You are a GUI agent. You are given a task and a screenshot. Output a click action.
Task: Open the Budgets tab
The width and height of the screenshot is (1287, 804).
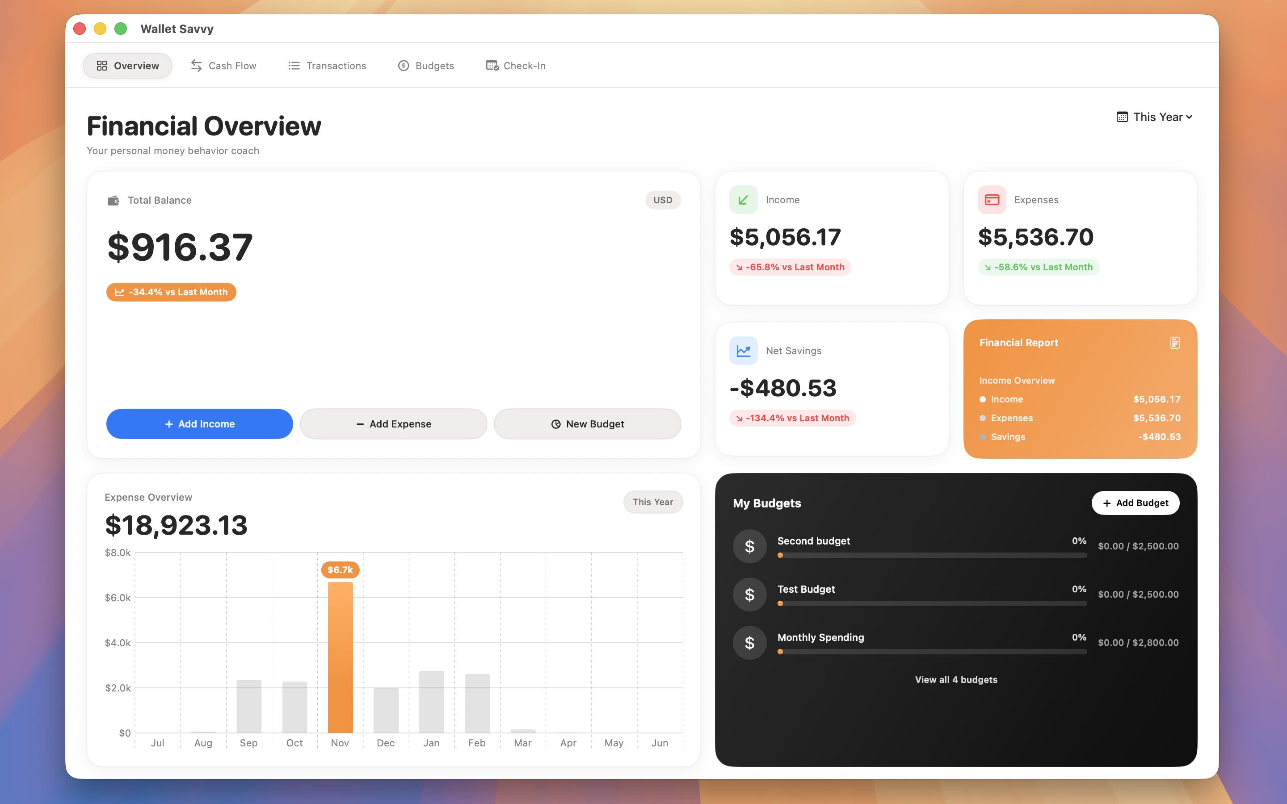click(x=426, y=65)
